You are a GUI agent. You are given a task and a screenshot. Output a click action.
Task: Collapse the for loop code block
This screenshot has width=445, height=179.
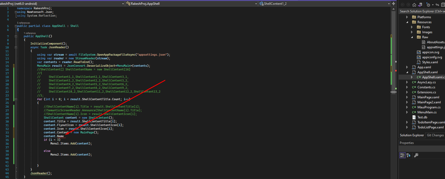pyautogui.click(x=16, y=99)
